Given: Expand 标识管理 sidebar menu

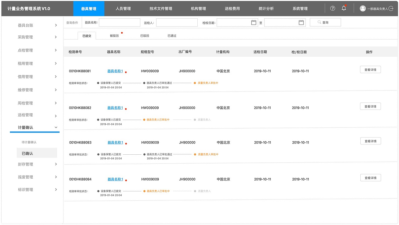Looking at the screenshot, I should [56, 190].
